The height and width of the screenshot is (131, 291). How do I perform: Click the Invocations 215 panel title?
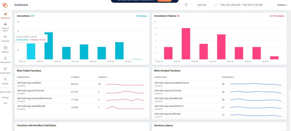(25, 16)
